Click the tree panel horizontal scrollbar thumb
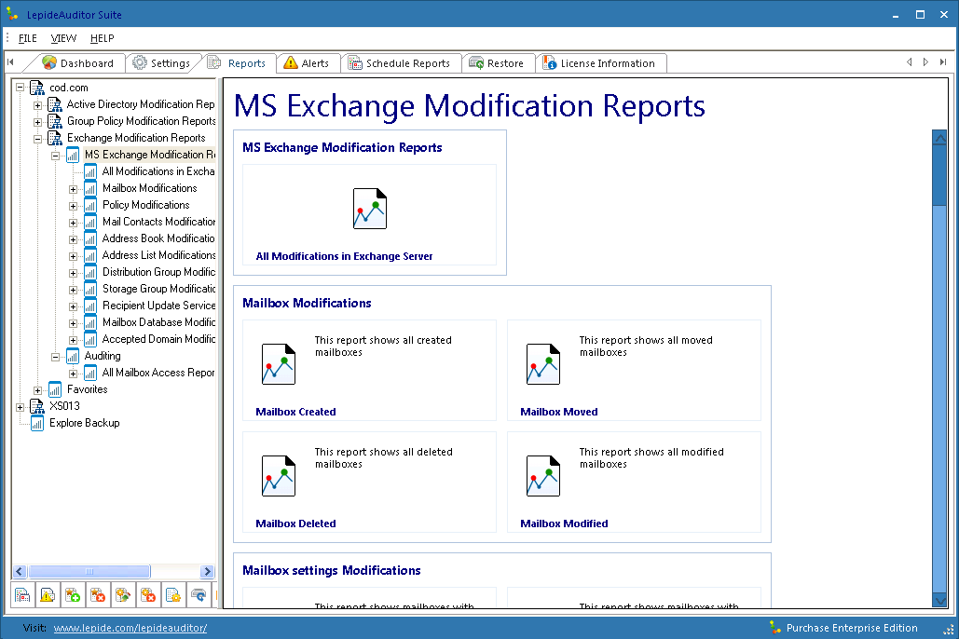The height and width of the screenshot is (639, 959). coord(89,572)
